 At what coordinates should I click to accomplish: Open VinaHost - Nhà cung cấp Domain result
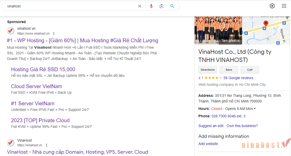point(78,152)
